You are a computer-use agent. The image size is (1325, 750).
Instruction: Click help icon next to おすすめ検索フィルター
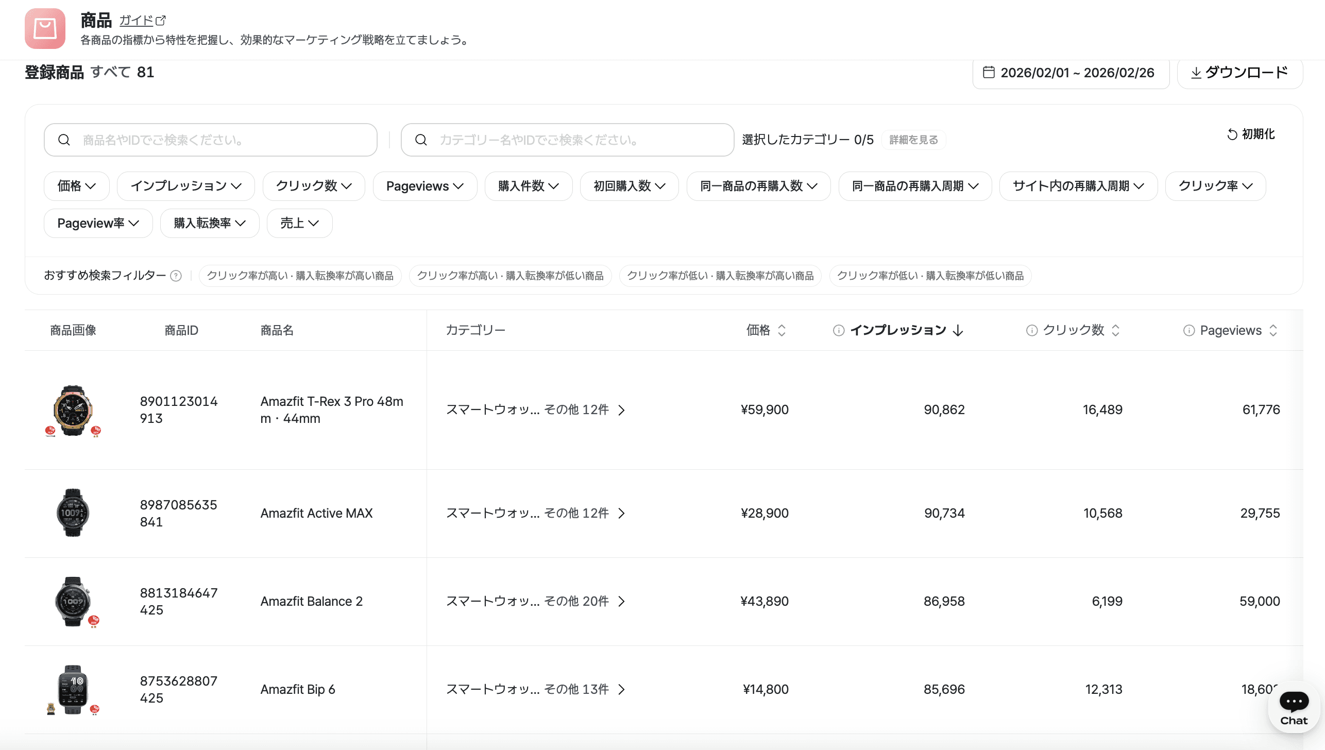(x=176, y=276)
